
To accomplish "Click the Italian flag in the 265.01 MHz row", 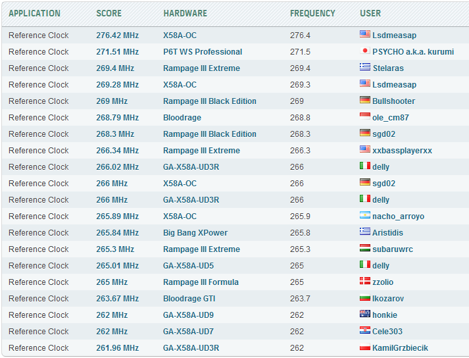I will click(364, 265).
